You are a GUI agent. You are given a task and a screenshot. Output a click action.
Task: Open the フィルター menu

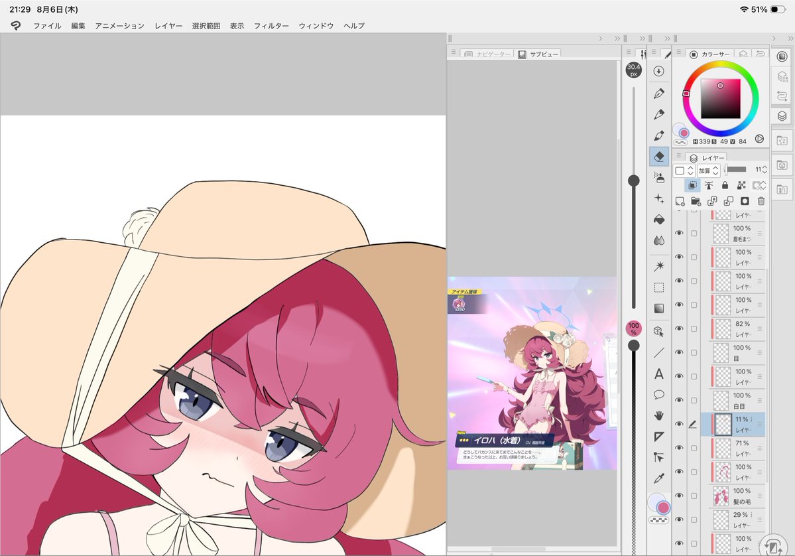[x=271, y=26]
